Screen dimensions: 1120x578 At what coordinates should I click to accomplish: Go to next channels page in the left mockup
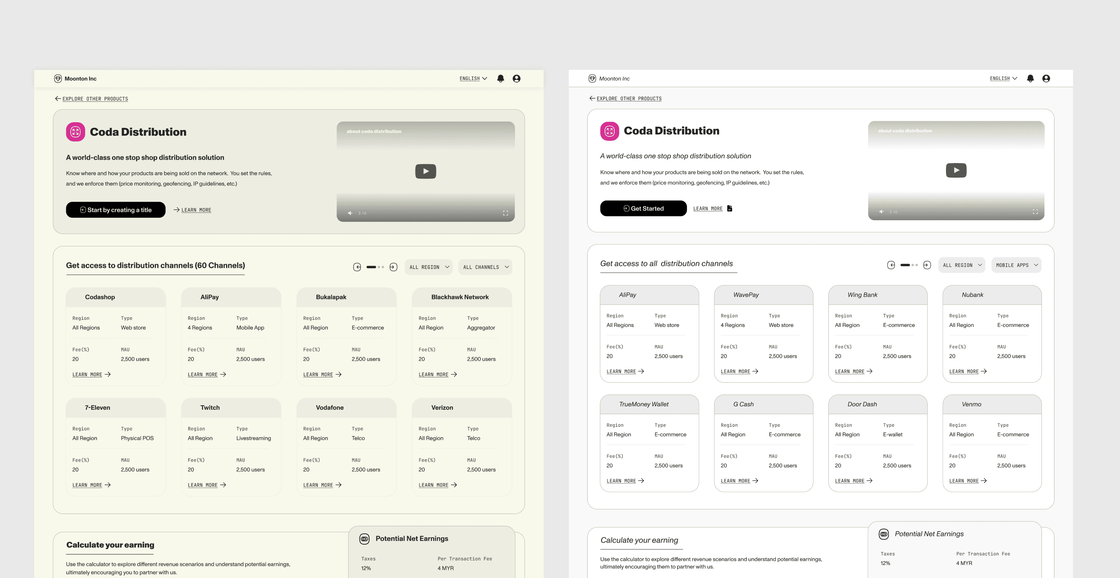click(x=393, y=267)
